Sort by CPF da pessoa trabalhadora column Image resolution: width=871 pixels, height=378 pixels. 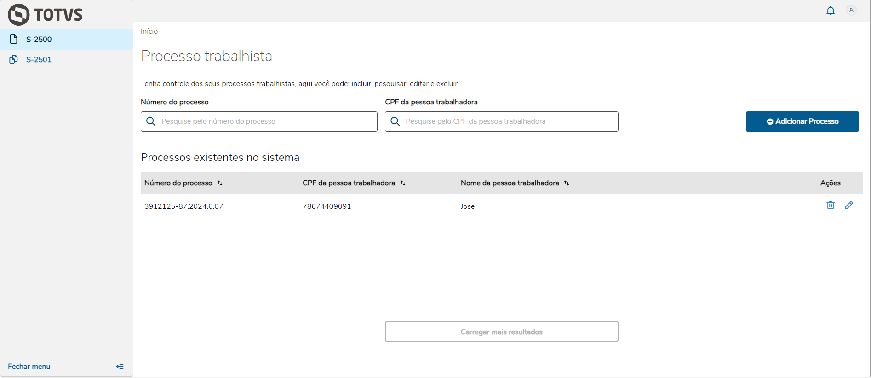(x=403, y=183)
